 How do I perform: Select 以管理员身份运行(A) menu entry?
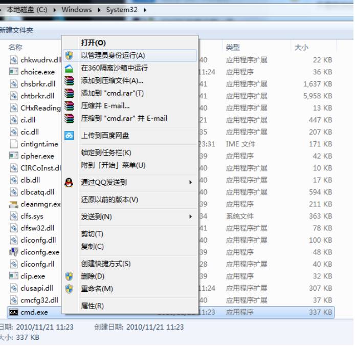pos(130,55)
